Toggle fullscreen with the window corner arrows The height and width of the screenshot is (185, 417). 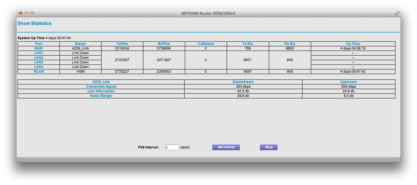(x=397, y=13)
